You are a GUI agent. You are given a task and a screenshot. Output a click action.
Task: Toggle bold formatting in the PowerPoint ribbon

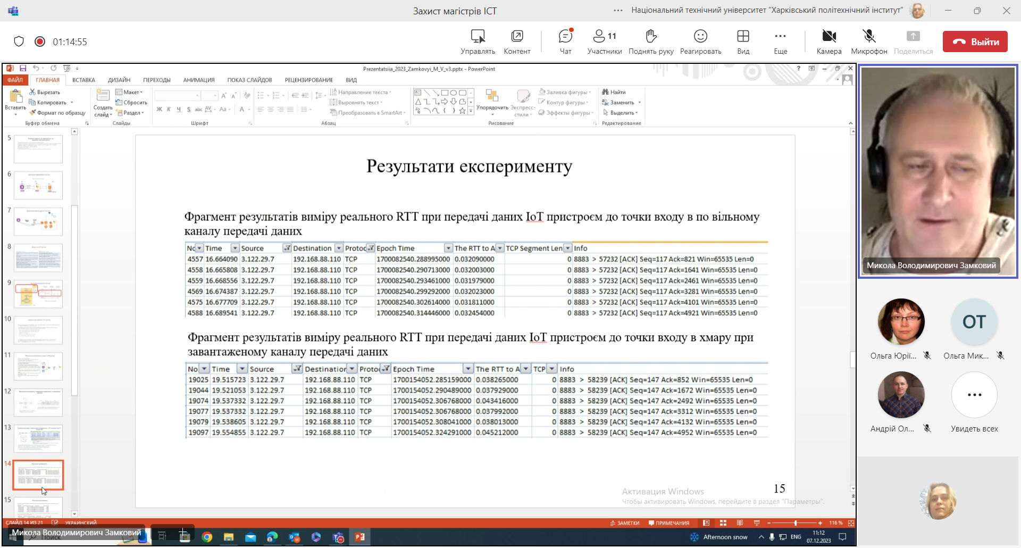pos(159,110)
